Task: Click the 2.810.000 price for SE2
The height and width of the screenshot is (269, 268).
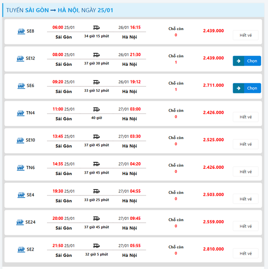Action: (x=213, y=249)
